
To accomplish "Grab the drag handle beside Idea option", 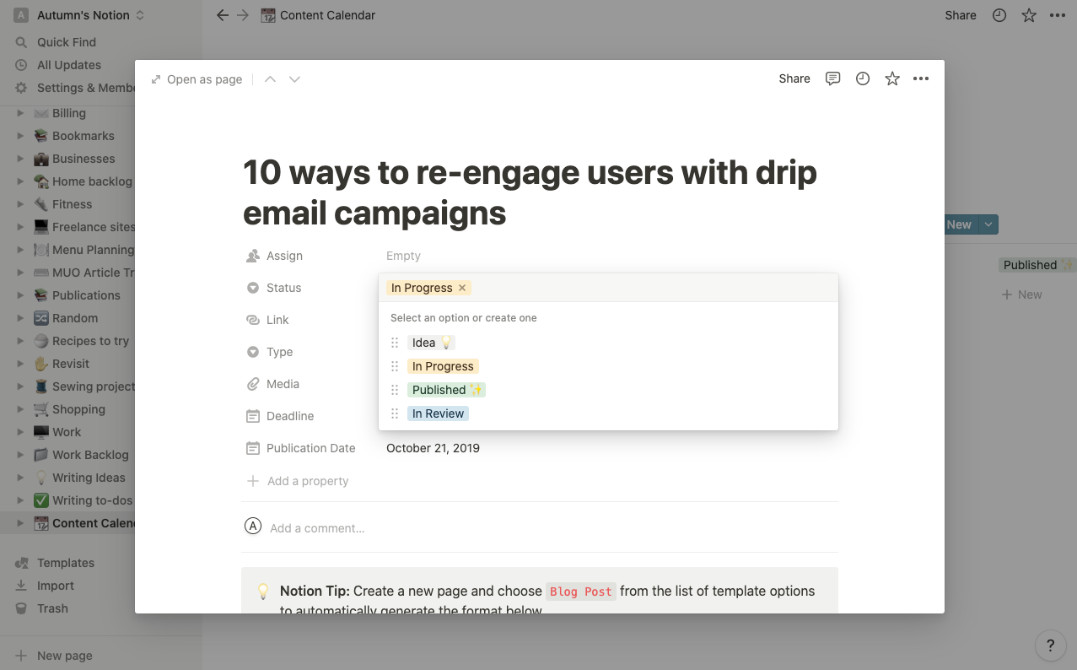I will (x=395, y=343).
